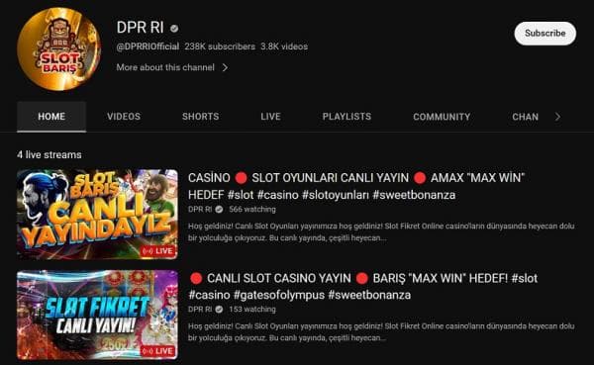Click verified checkmark beside first stream's DPR RI
This screenshot has width=594, height=365.
[x=219, y=210]
